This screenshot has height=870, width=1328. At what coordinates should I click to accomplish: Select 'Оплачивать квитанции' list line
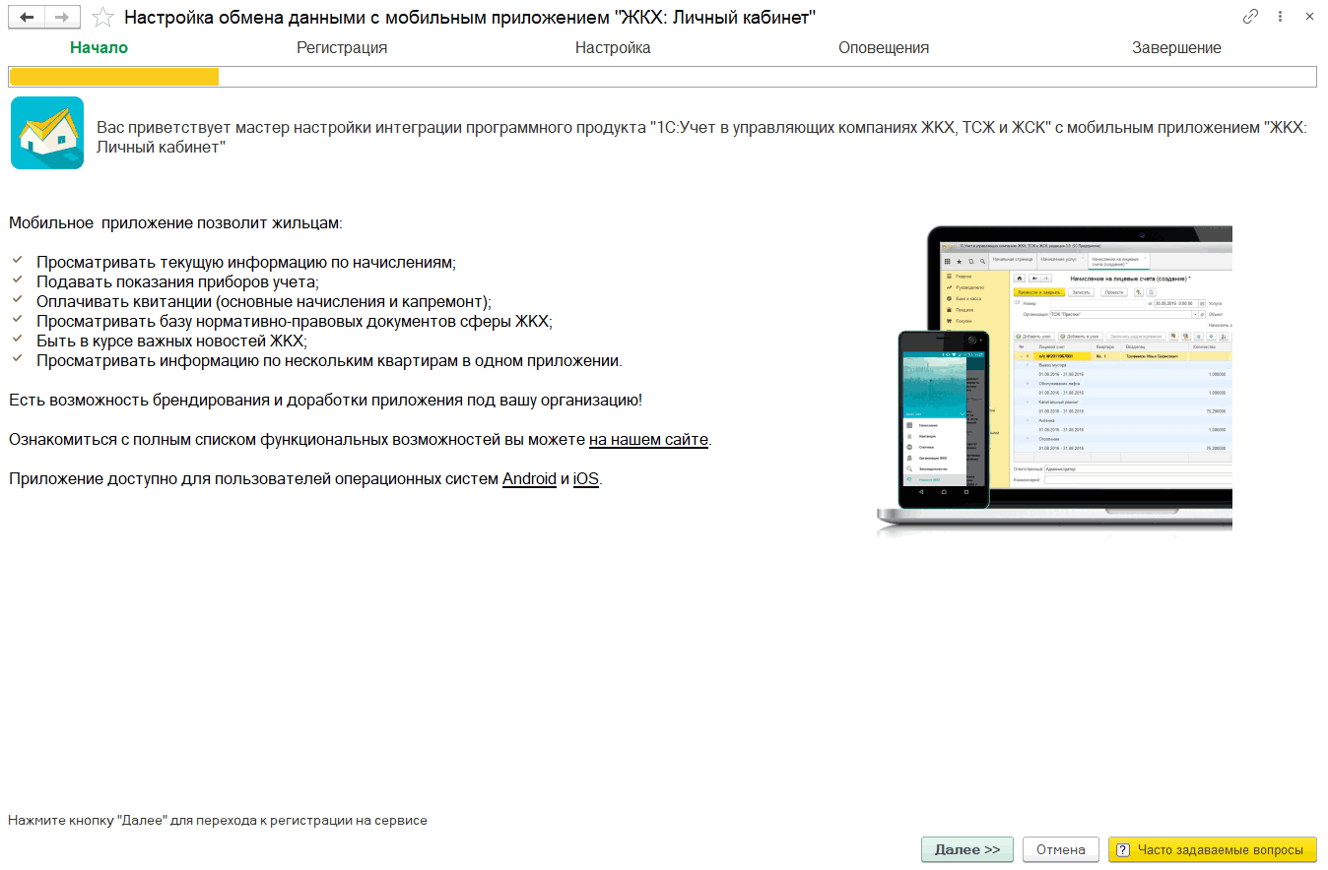tap(263, 302)
